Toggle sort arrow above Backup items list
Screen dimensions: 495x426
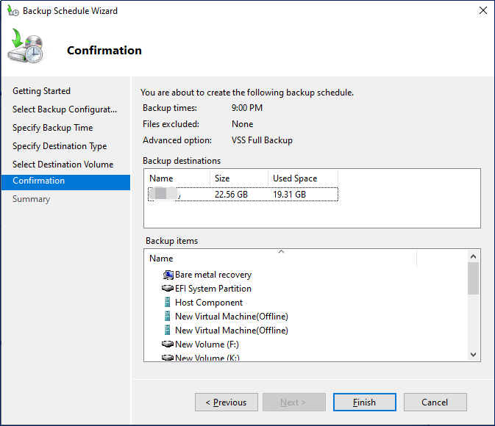coord(280,252)
